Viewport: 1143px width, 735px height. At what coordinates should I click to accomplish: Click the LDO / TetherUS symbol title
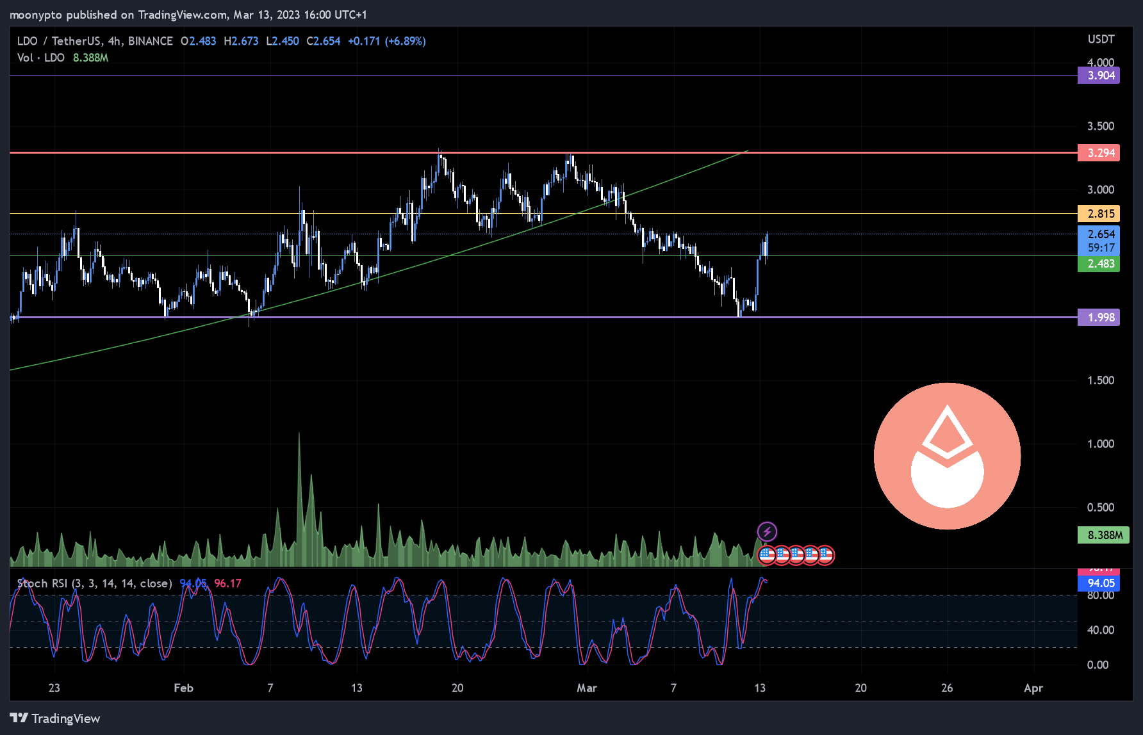[95, 41]
